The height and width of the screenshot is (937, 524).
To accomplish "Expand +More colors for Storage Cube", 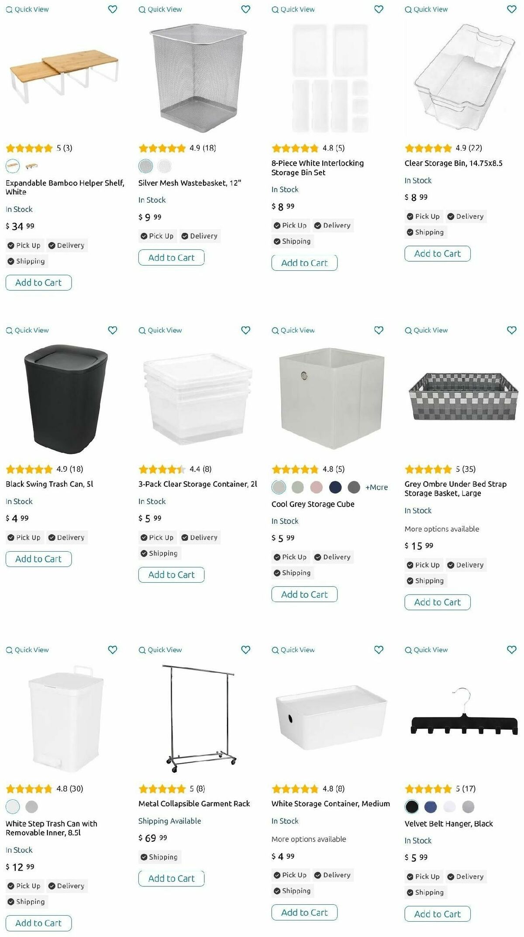I will 376,487.
